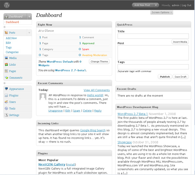Click Delete on the recent comment

pyautogui.click(x=87, y=111)
